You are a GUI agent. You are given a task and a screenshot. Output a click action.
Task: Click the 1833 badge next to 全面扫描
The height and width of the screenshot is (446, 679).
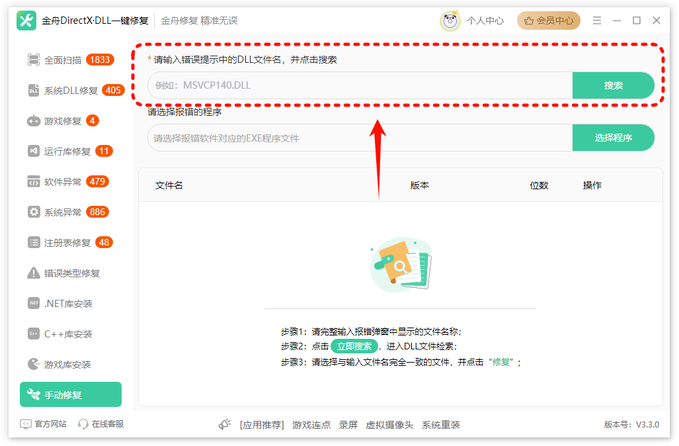pos(100,60)
